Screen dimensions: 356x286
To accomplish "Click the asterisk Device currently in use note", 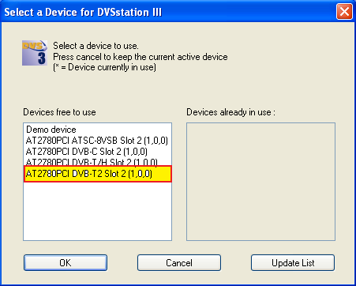I will tap(104, 67).
